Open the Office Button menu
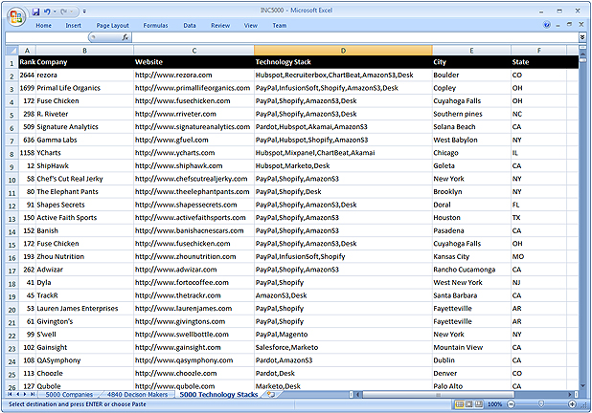Viewport: 592px width, 413px height. [x=16, y=16]
